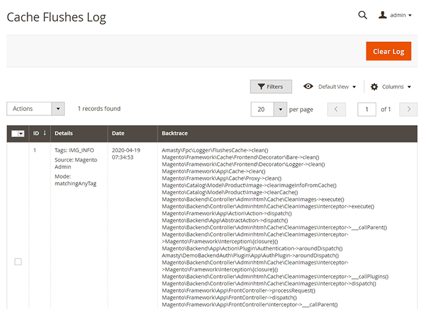
Task: Click the Default View dropdown caret
Action: click(354, 87)
